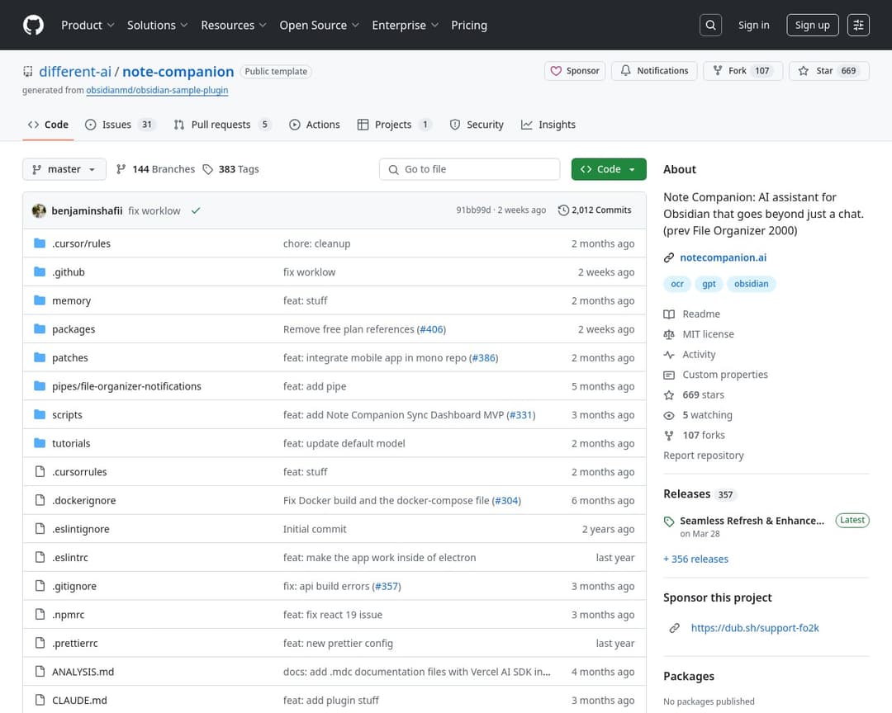
Task: Click the green commit status checkmark
Action: point(196,210)
